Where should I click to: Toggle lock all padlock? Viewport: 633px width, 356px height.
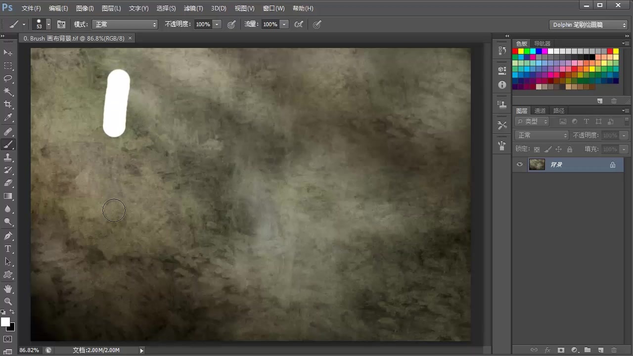pyautogui.click(x=570, y=149)
